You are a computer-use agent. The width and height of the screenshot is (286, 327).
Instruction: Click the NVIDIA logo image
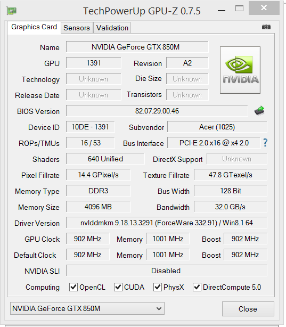click(x=240, y=70)
